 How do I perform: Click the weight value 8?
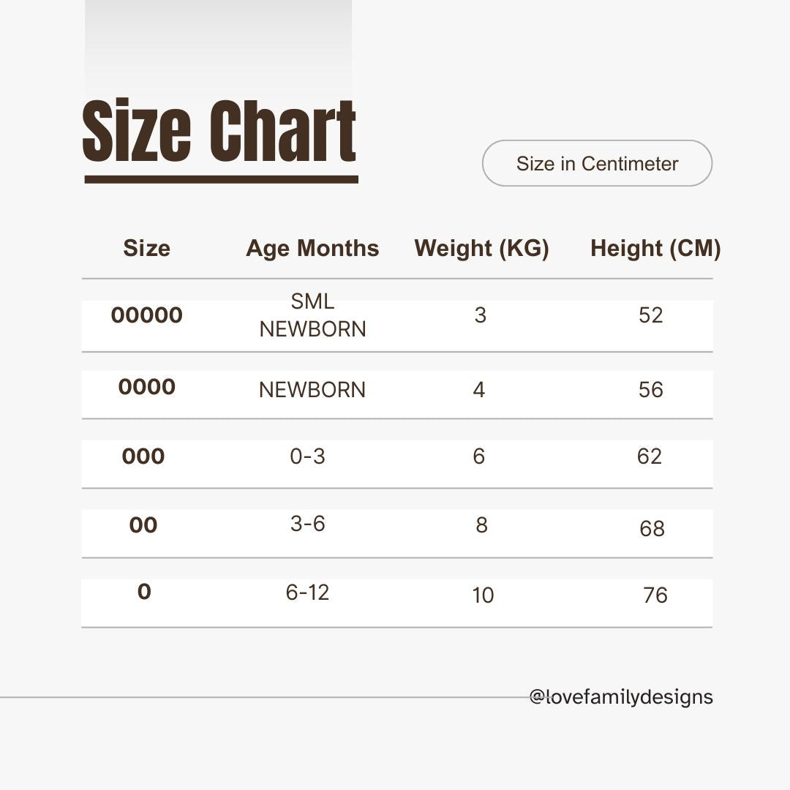click(481, 525)
